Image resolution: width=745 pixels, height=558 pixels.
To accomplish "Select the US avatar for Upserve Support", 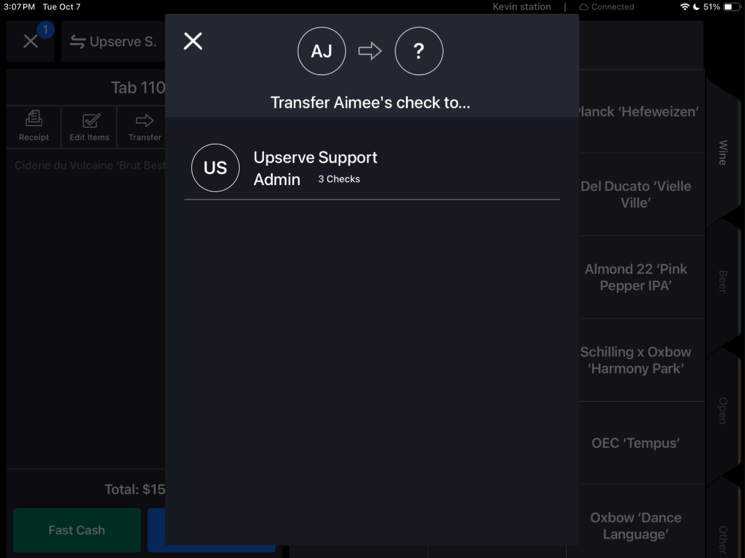I will pyautogui.click(x=215, y=168).
